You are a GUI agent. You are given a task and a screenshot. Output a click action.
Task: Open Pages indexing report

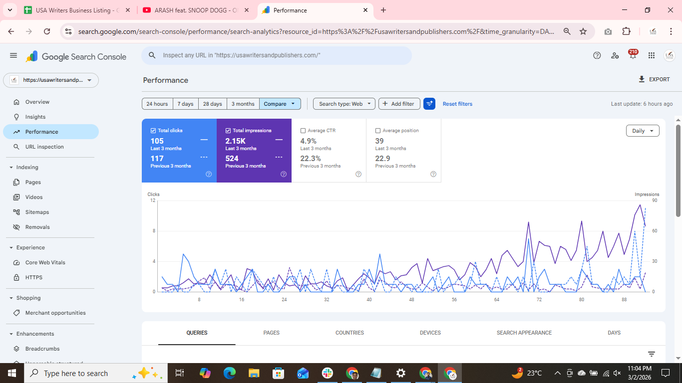51,182
